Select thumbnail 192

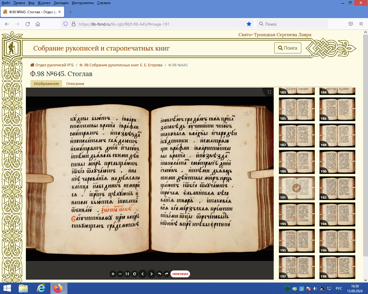(337, 188)
